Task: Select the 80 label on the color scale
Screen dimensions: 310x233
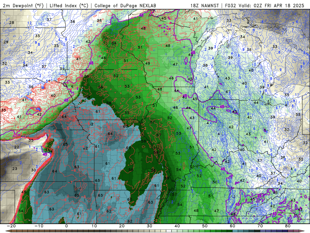Action: (288, 226)
